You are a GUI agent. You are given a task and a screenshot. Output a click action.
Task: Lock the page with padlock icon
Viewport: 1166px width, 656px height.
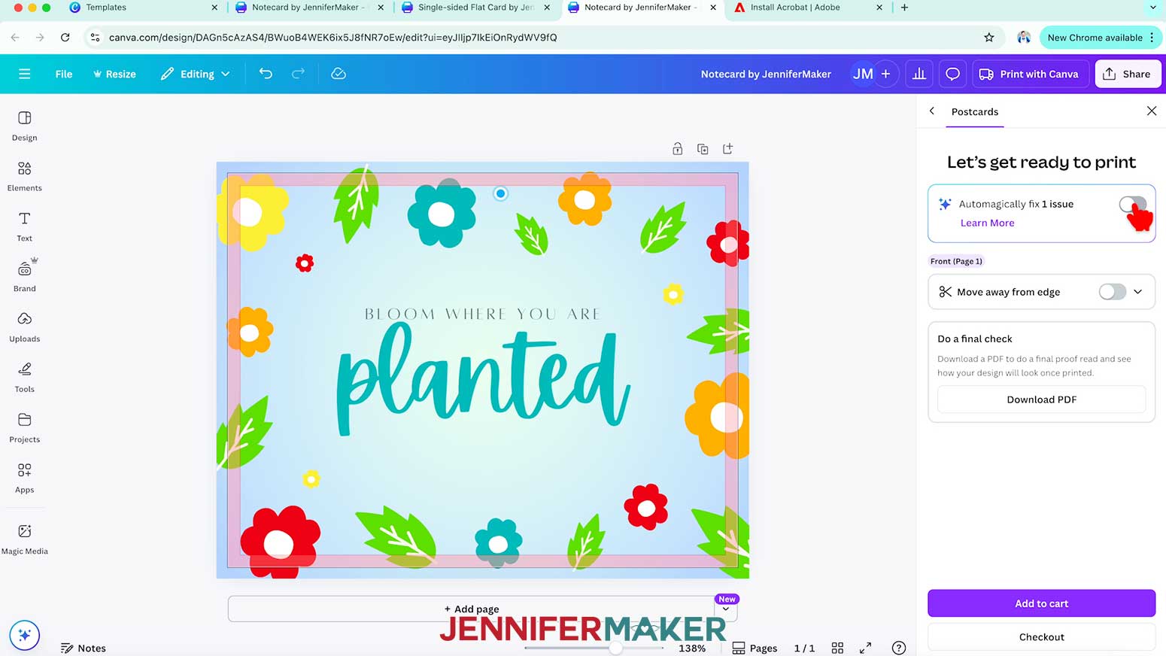click(677, 149)
